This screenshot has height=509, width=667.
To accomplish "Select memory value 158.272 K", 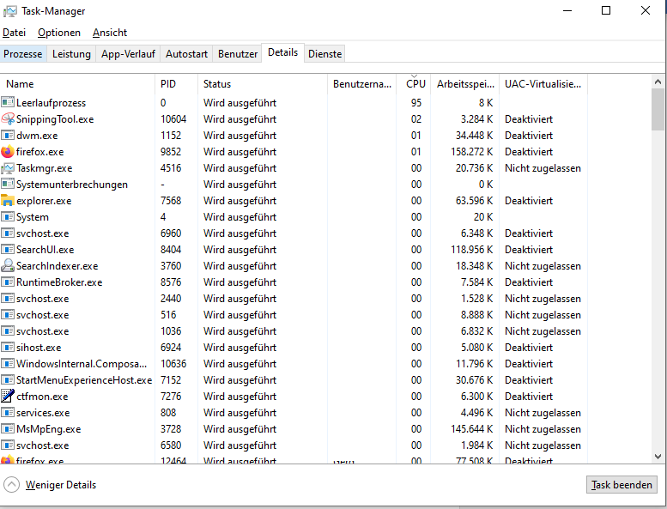I will [472, 152].
